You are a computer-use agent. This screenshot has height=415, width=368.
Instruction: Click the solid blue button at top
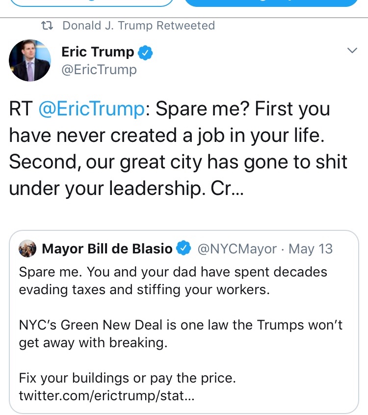coord(271,2)
